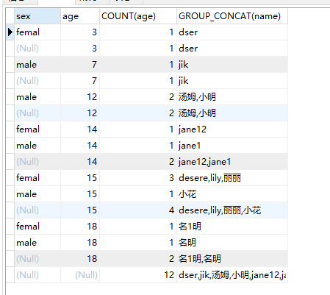The width and height of the screenshot is (330, 295).
Task: Click the jane12,jane1 cell
Action: point(232,162)
